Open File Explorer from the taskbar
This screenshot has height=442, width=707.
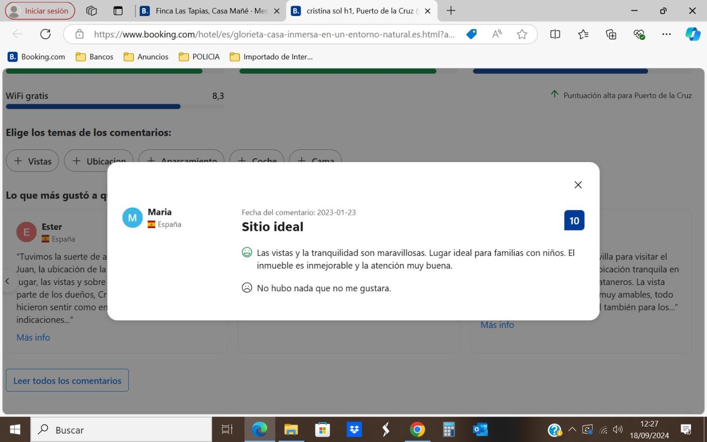coord(291,429)
